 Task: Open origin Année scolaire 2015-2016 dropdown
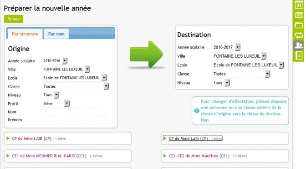coord(54,61)
